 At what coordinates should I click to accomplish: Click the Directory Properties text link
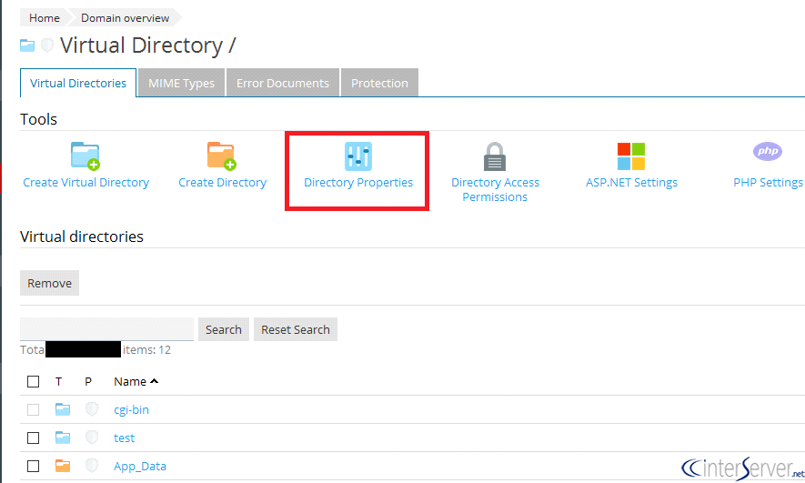click(x=358, y=182)
